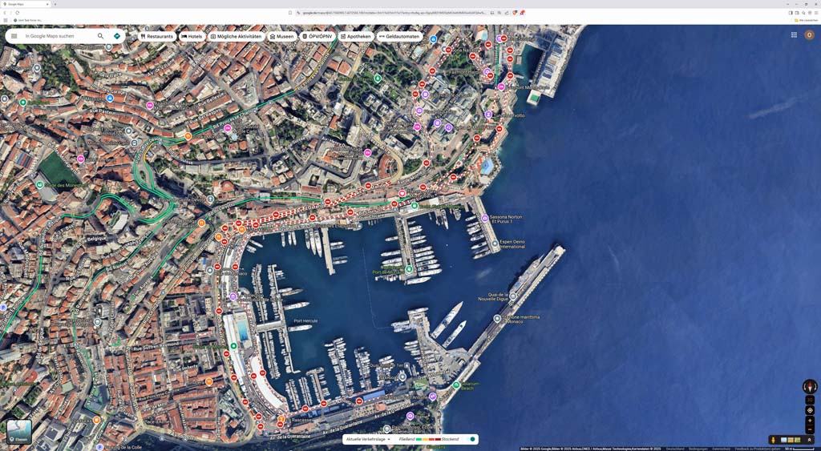Activate the Street View pegman
This screenshot has width=821, height=451.
(x=773, y=440)
